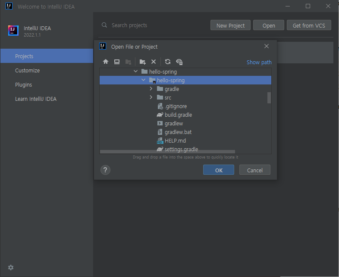Create a new folder via toolbar icon

142,62
